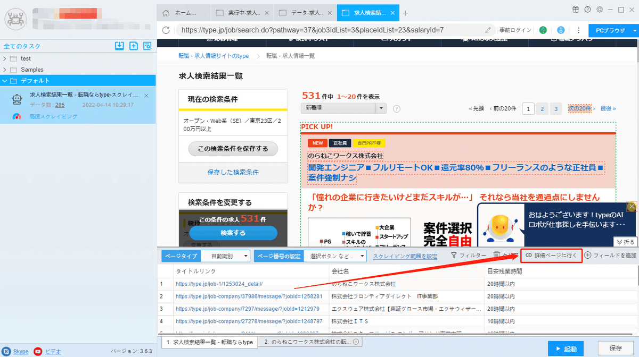Viewport: 639px width, 357px height.
Task: Switch to the ホーム tab
Action: [183, 13]
